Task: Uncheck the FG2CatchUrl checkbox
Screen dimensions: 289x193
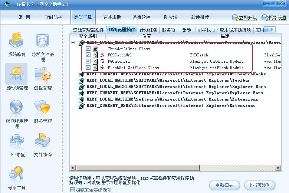Action: tap(88, 55)
